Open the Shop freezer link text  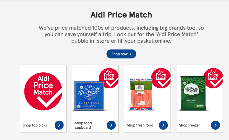189,125
